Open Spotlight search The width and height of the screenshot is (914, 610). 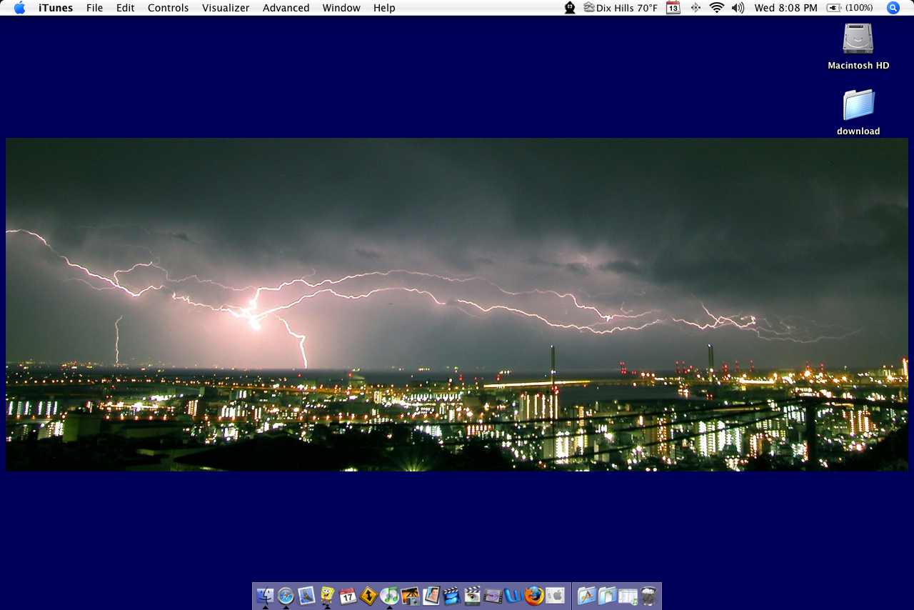pyautogui.click(x=893, y=8)
